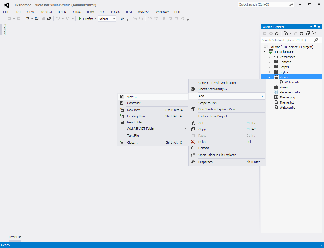Expand the Styles folder
This screenshot has width=324, height=248.
[x=269, y=72]
